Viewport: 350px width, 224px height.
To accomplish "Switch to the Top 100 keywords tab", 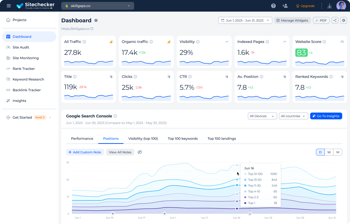I will tap(183, 139).
